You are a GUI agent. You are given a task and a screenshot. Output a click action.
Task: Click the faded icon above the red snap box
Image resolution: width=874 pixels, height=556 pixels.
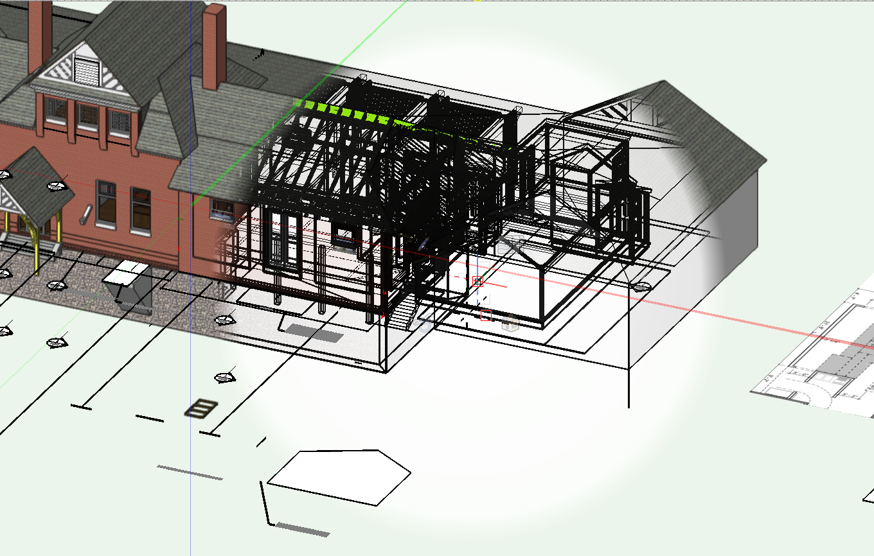510,244
